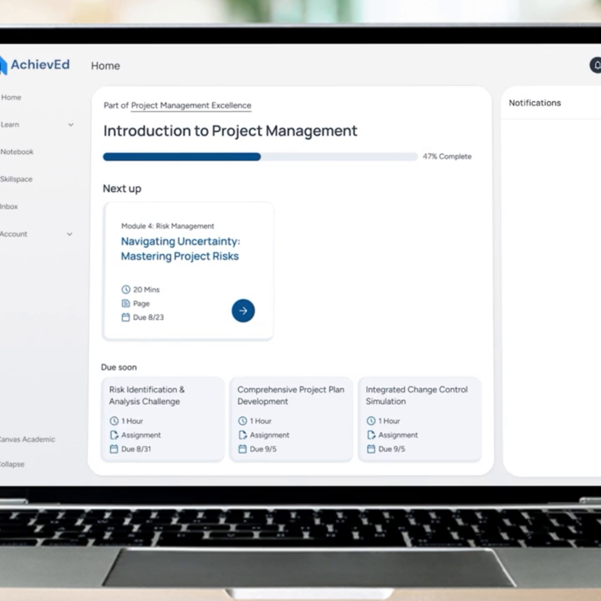The image size is (601, 601).
Task: Click the AchievEd logo icon
Action: point(3,65)
